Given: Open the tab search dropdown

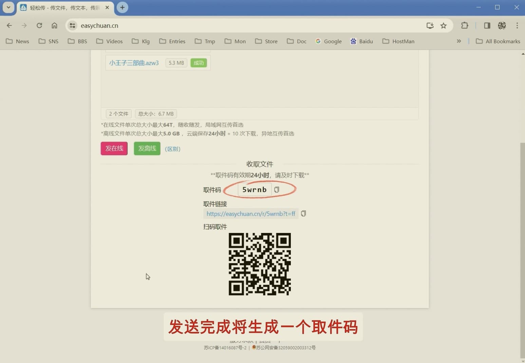Looking at the screenshot, I should [x=8, y=7].
